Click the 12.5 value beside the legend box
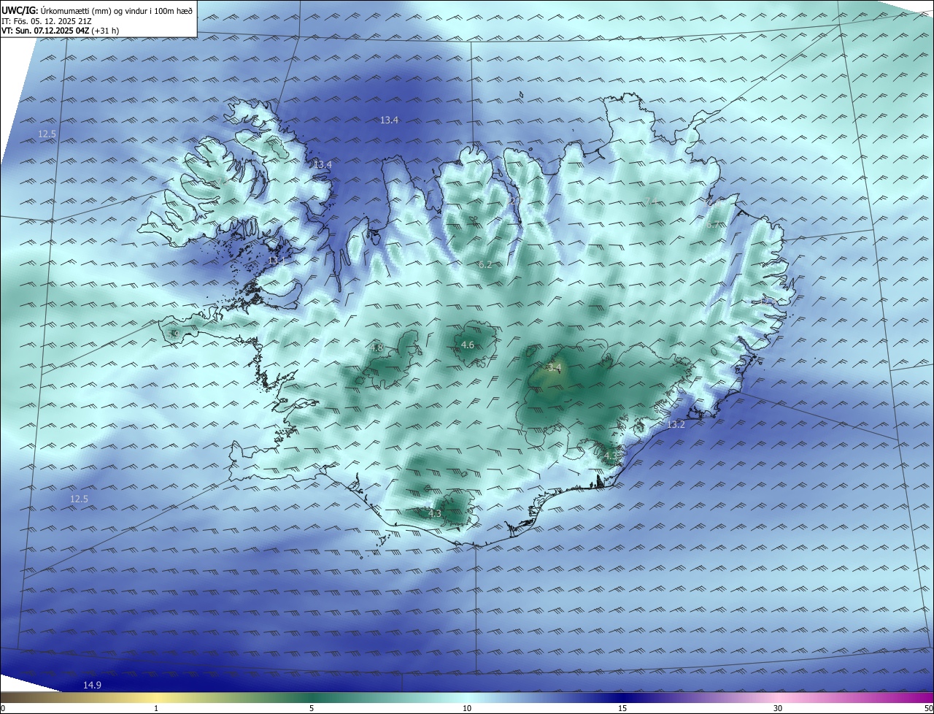934x714 pixels. (x=47, y=134)
